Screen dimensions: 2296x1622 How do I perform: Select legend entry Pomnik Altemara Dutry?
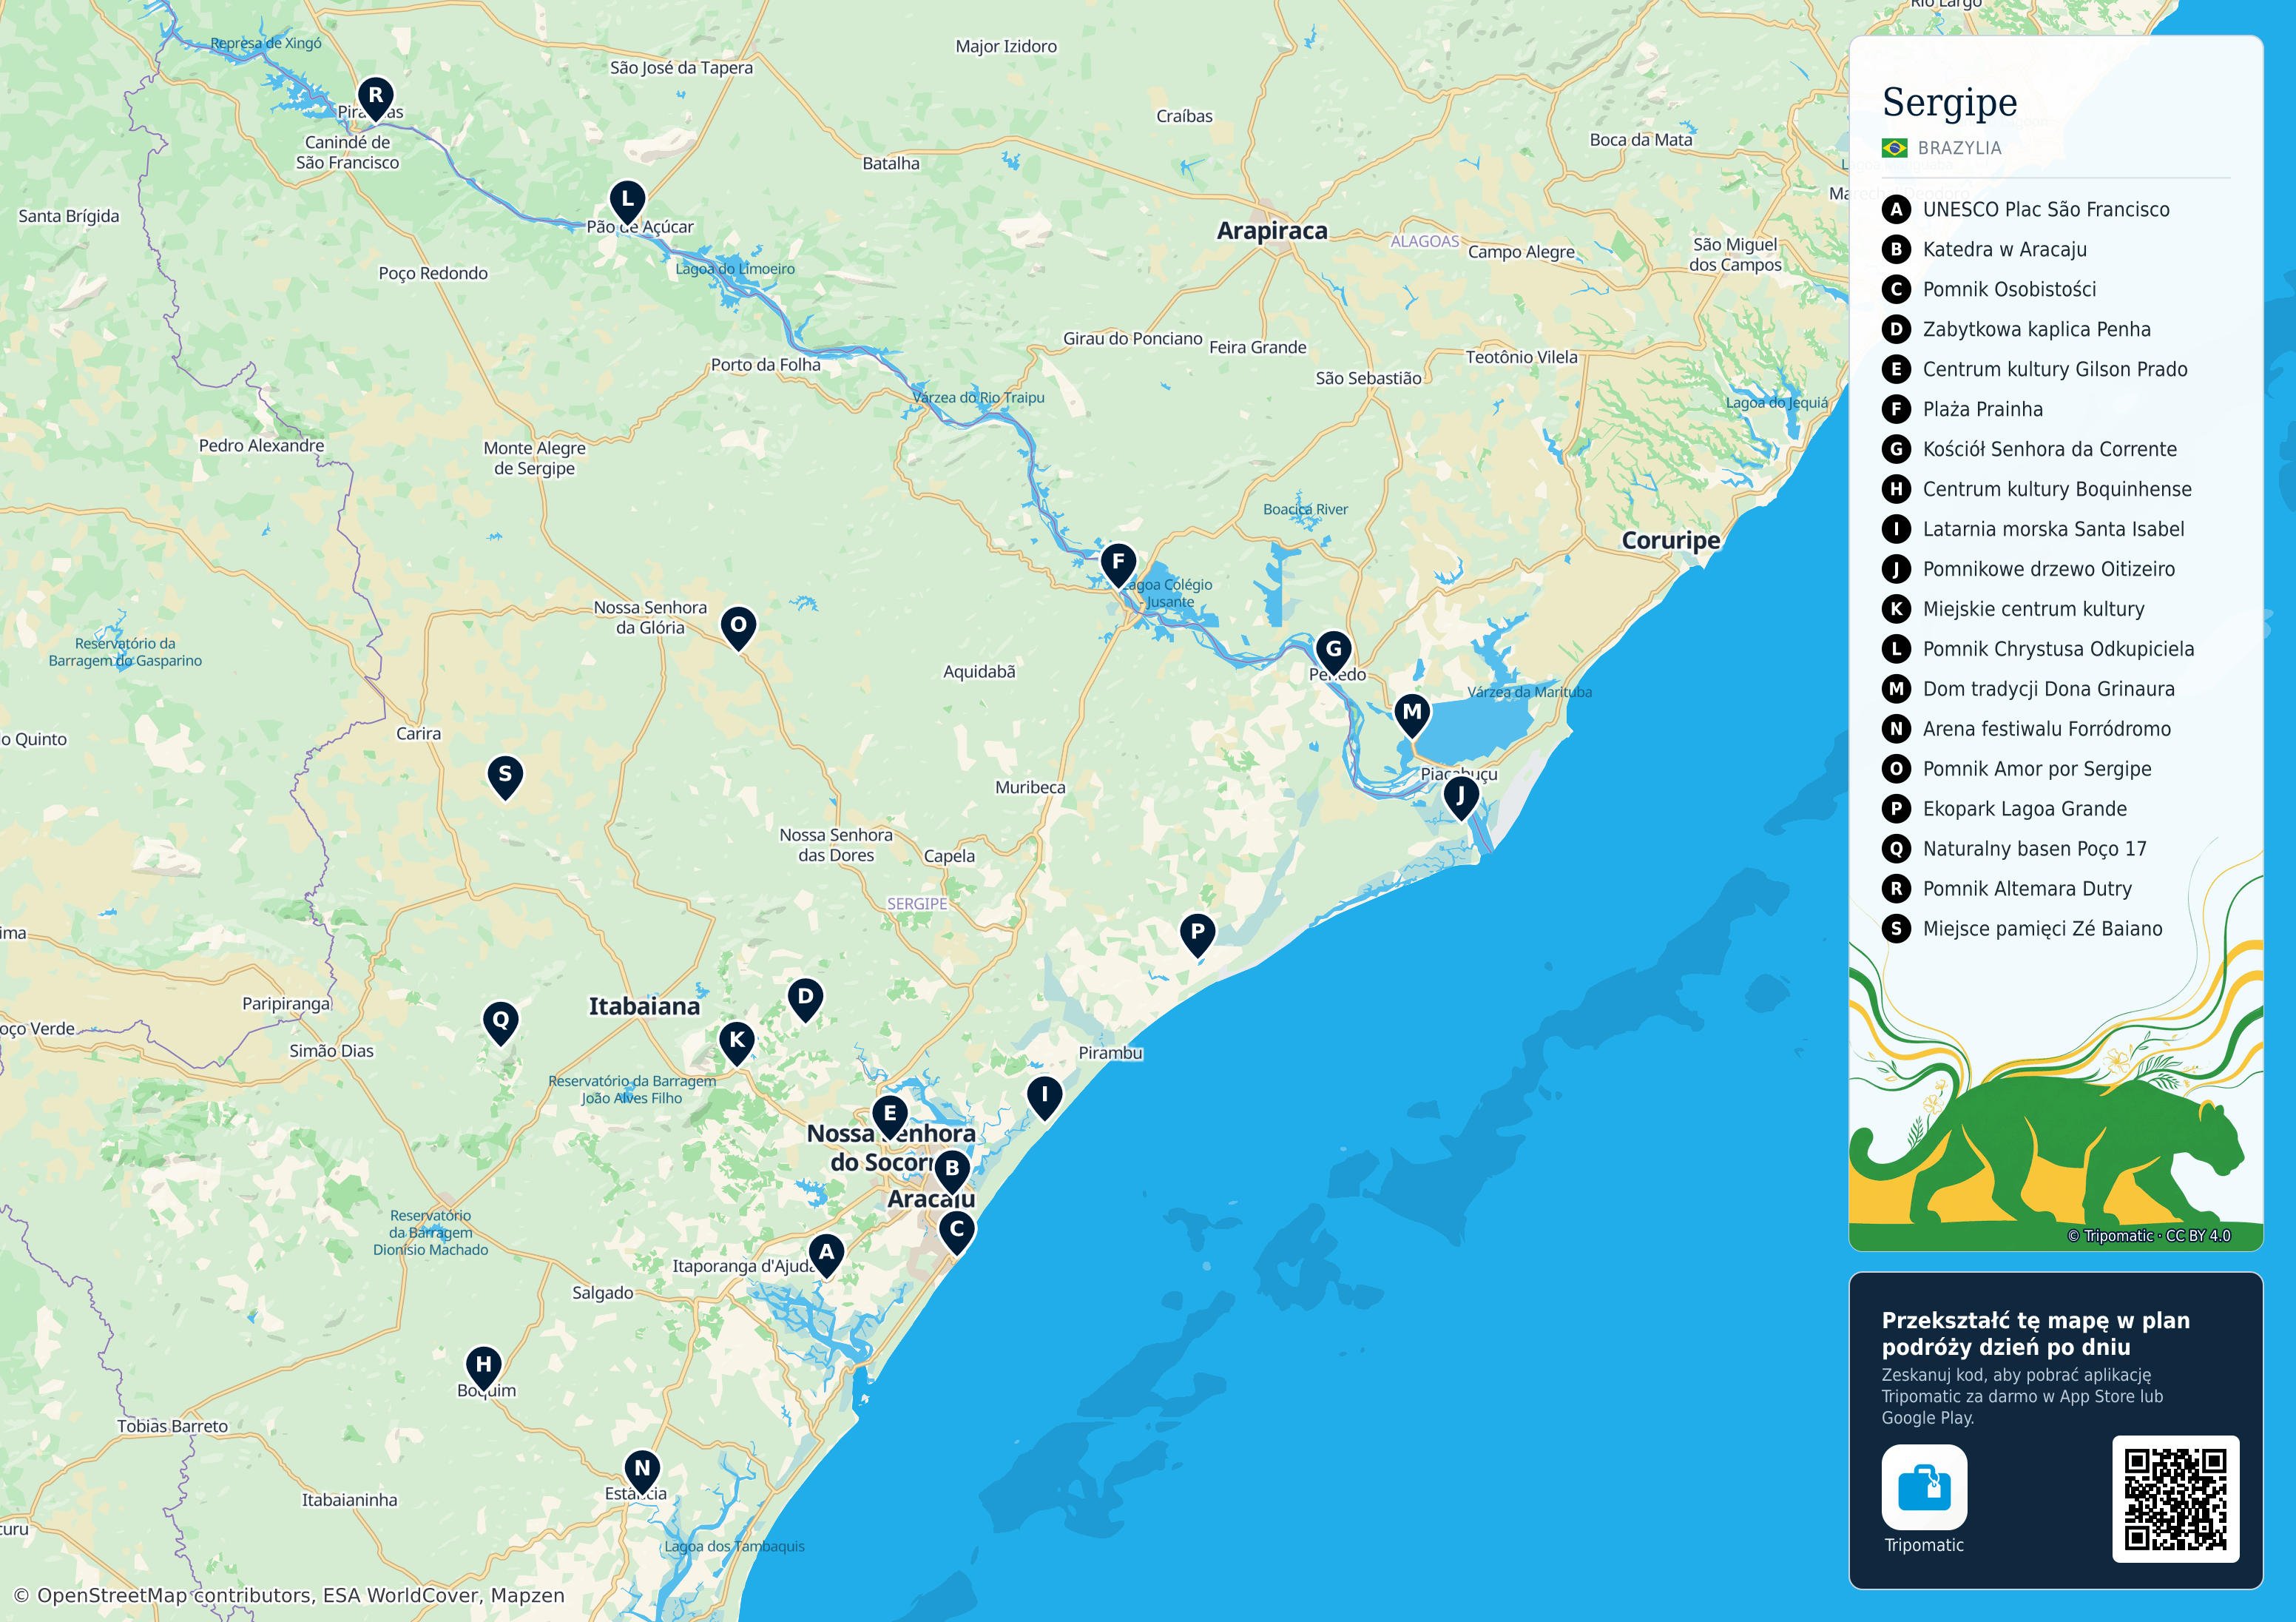coord(2027,889)
